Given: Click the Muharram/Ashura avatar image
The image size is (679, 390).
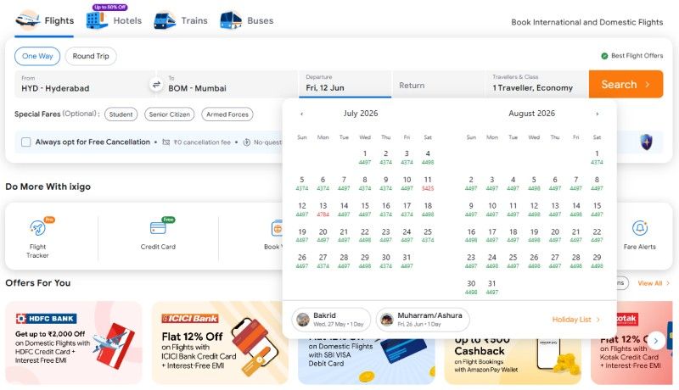Looking at the screenshot, I should click(387, 320).
